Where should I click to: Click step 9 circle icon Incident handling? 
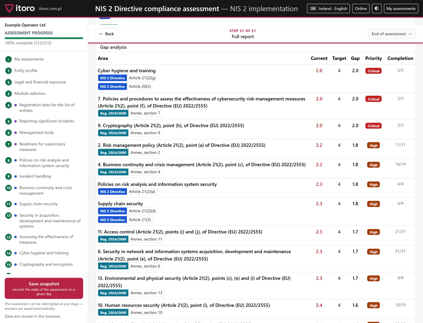click(9, 176)
